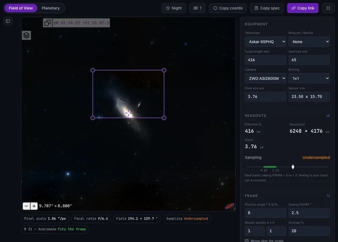Zoom in with the plus button
The width and height of the screenshot is (338, 242).
(x=34, y=206)
